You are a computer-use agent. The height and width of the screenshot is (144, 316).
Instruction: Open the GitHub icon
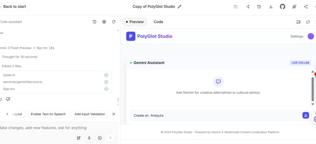(x=283, y=7)
